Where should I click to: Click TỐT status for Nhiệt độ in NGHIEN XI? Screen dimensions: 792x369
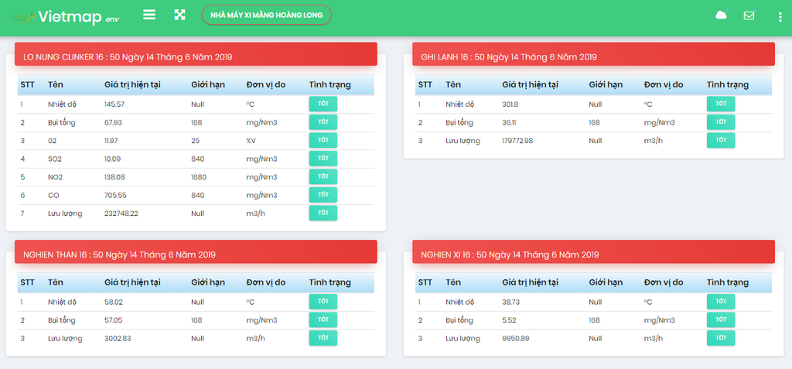721,301
